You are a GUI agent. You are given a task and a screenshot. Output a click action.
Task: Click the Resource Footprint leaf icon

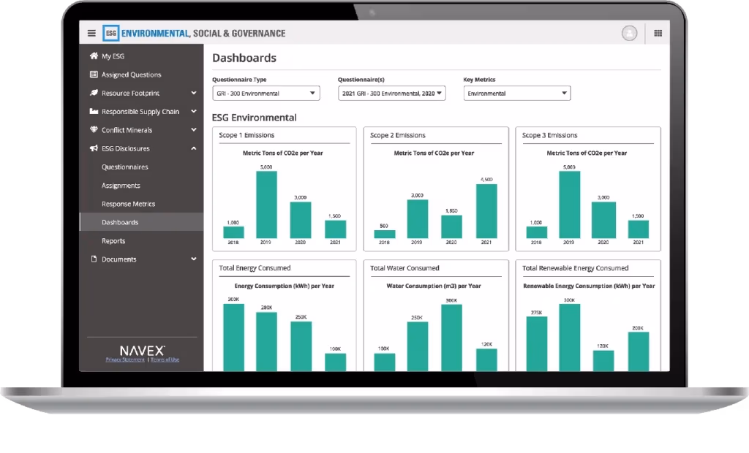(x=94, y=93)
